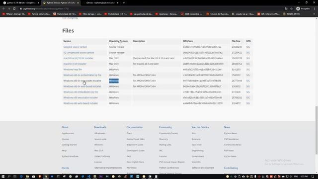
Task: Open the Source code footer link
Action: coord(100,139)
